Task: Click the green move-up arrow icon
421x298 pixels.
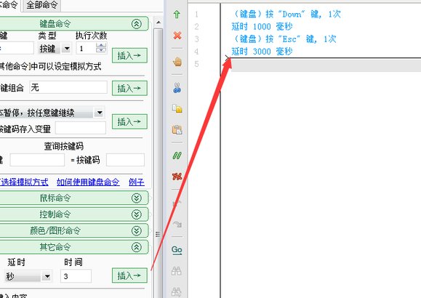Action: click(177, 14)
